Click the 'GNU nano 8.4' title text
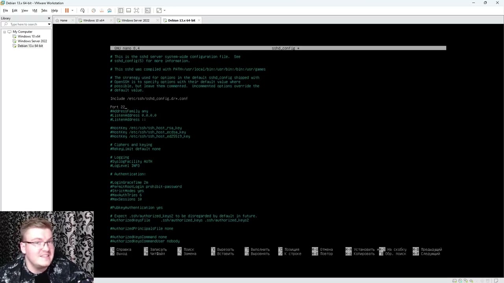Image resolution: width=504 pixels, height=283 pixels. pyautogui.click(x=127, y=48)
